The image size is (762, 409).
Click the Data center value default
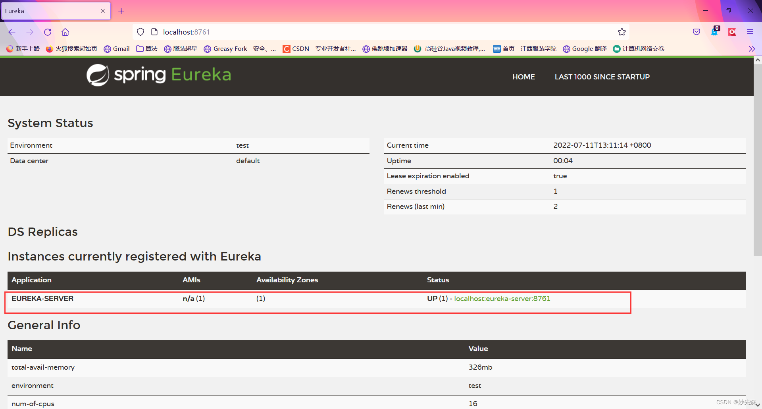tap(248, 161)
